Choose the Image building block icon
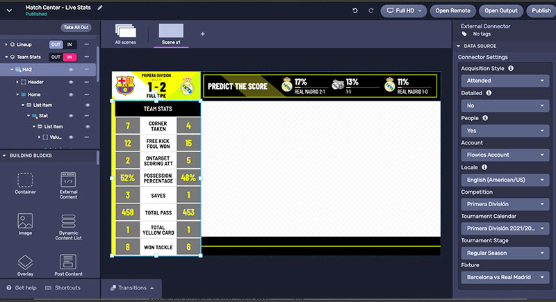This screenshot has width=556, height=302. [26, 221]
